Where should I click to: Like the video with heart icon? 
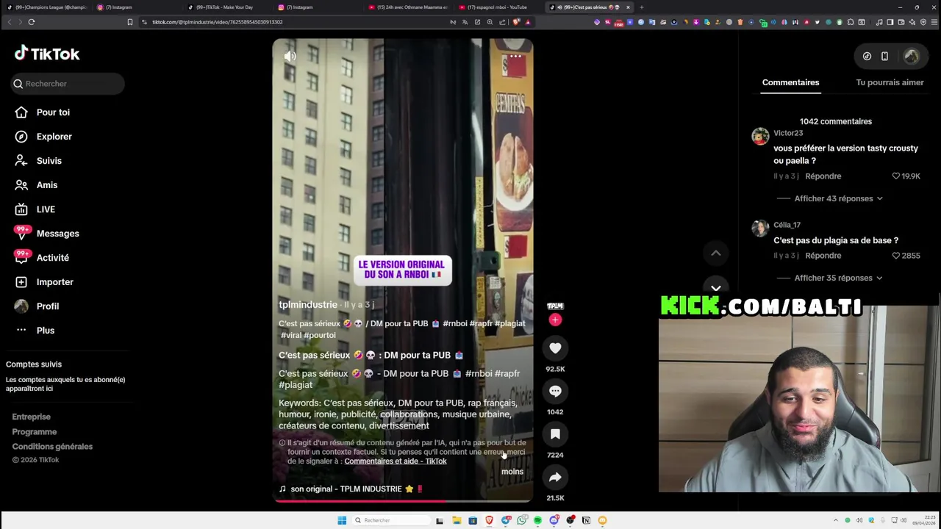click(555, 348)
